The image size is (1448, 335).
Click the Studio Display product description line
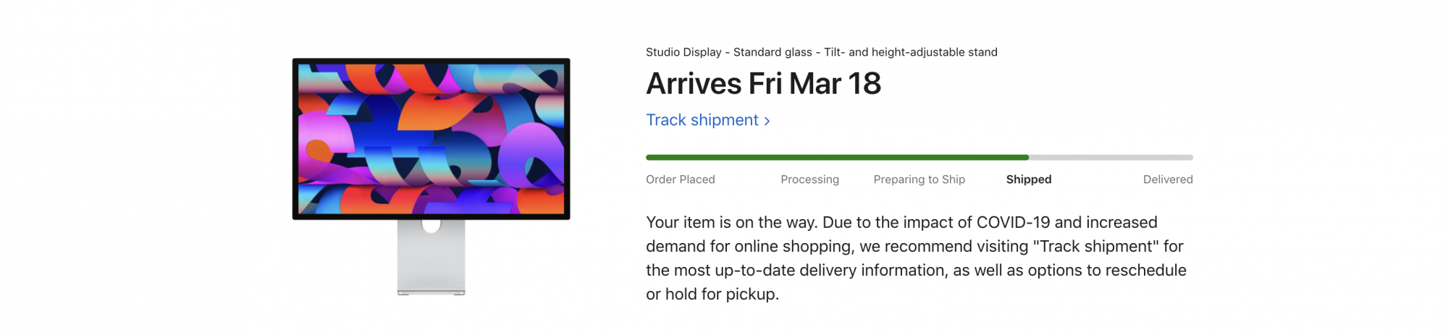pyautogui.click(x=821, y=52)
